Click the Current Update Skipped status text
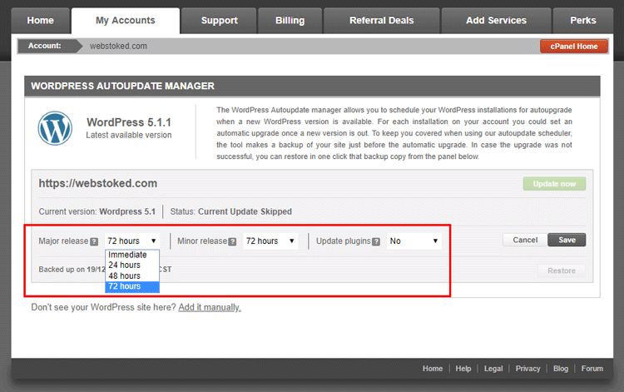Image resolution: width=624 pixels, height=392 pixels. [245, 211]
